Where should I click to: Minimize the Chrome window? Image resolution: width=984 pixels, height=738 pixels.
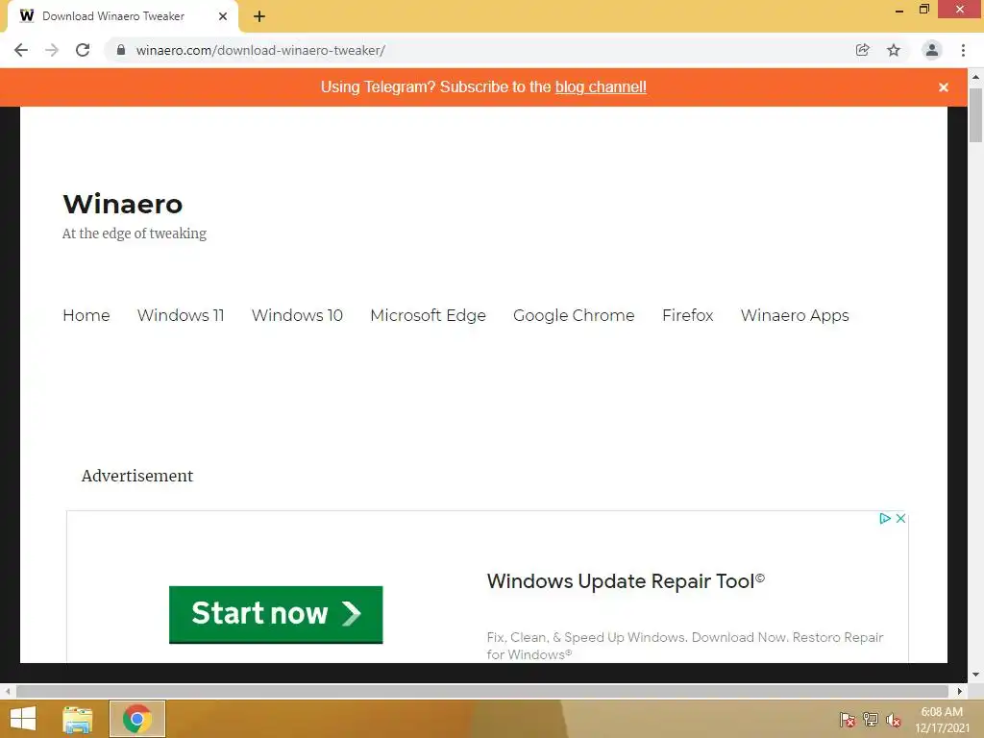pyautogui.click(x=899, y=10)
